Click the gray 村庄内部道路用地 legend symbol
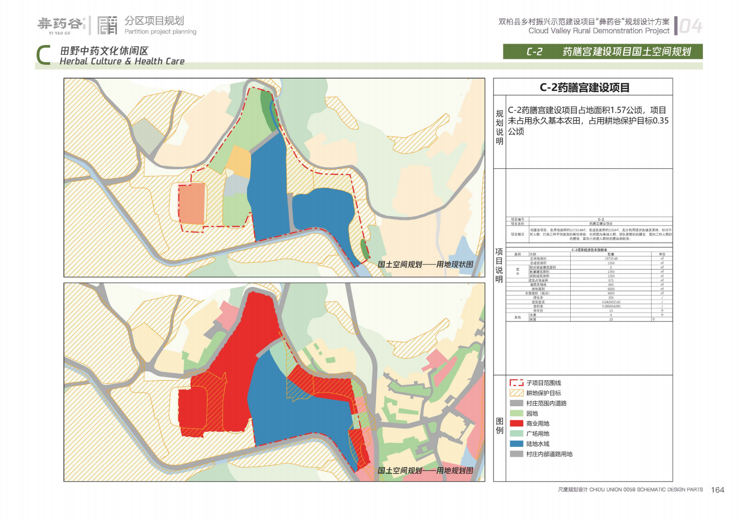This screenshot has width=738, height=521. tap(516, 454)
